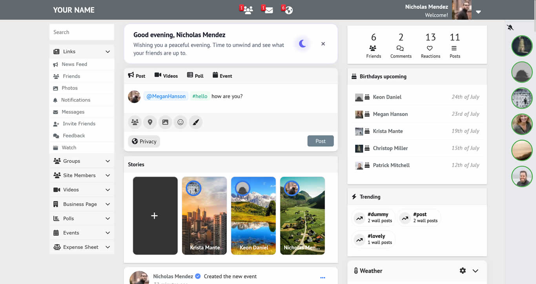Screen dimensions: 536x284
Task: Open globe notifications icon in header
Action: click(288, 10)
